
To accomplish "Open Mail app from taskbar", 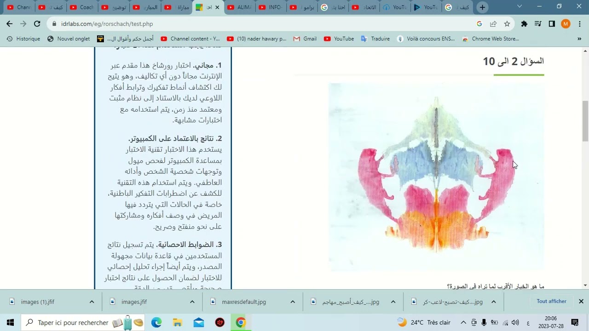I will pyautogui.click(x=199, y=322).
